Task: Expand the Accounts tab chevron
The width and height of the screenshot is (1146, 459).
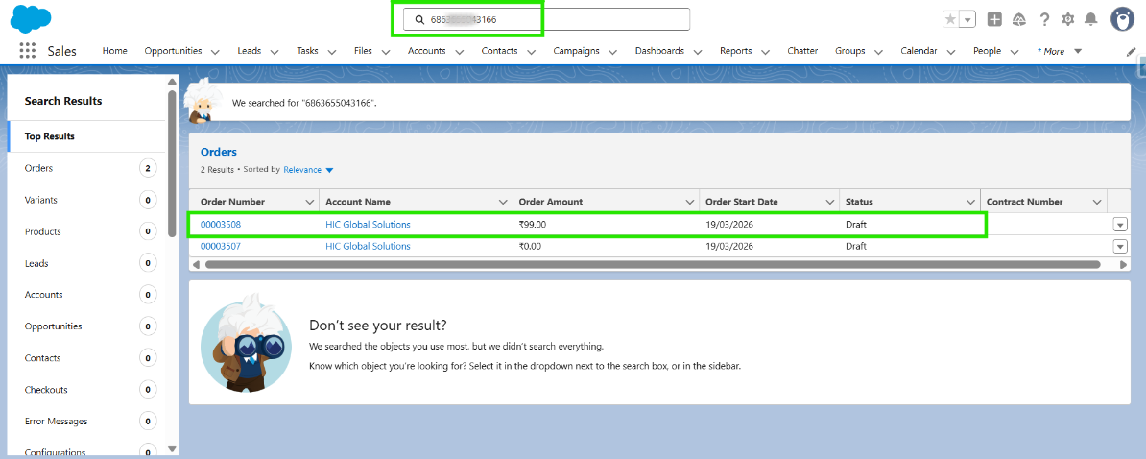Action: click(x=459, y=52)
